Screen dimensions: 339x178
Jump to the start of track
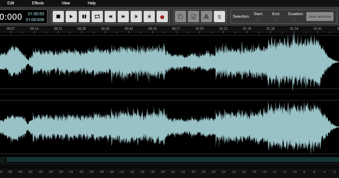(136, 17)
